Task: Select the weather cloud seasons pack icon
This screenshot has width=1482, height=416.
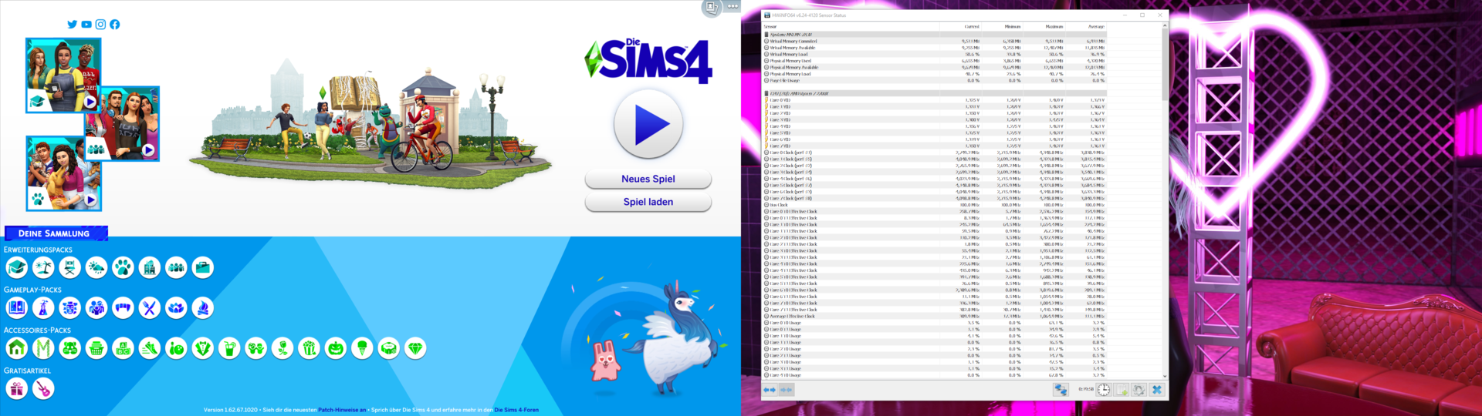Action: pyautogui.click(x=96, y=267)
